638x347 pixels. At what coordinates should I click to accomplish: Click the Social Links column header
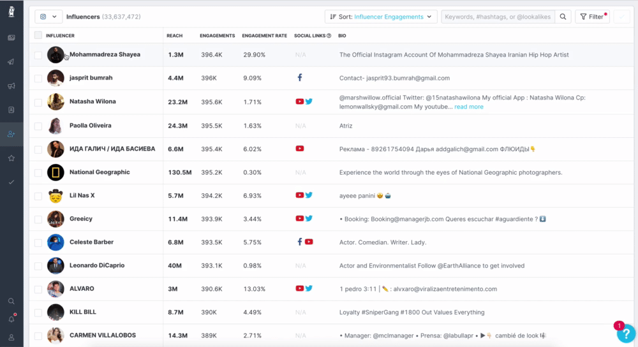(x=309, y=36)
